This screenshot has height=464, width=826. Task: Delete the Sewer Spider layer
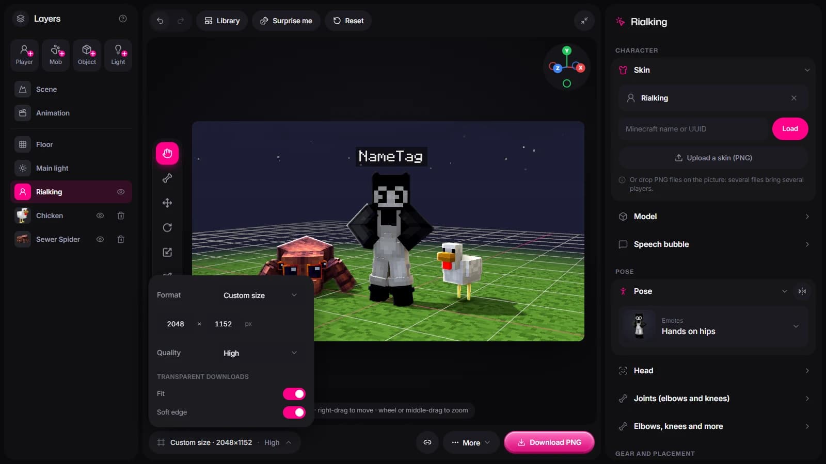point(121,239)
